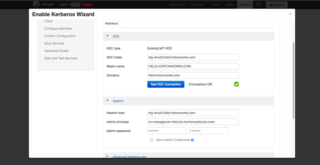Go to Hosts in the navbar
Screen dimensions: 320x165
click(215, 5)
